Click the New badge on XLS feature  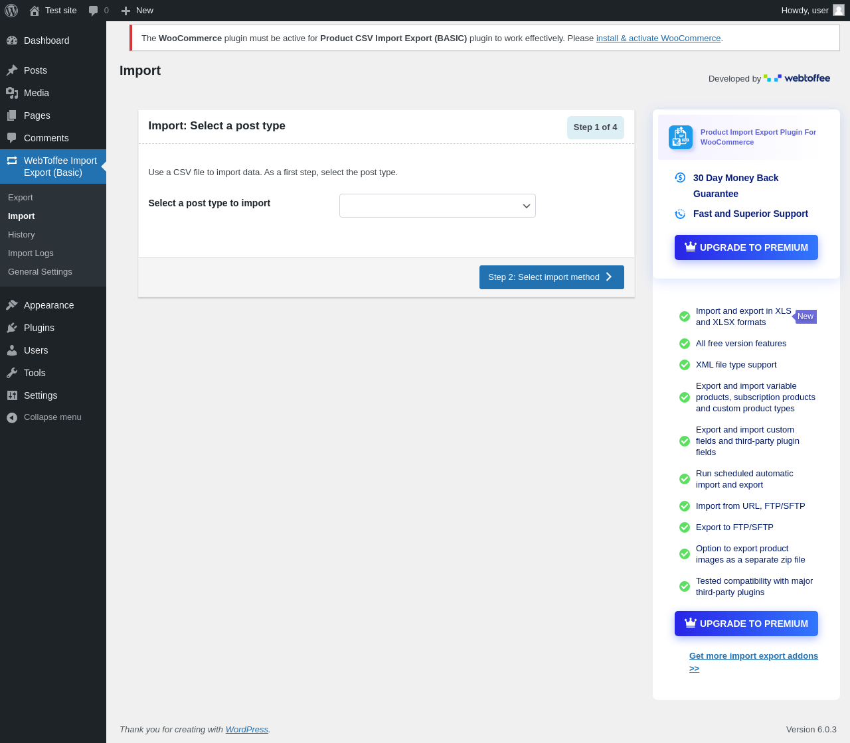point(806,316)
